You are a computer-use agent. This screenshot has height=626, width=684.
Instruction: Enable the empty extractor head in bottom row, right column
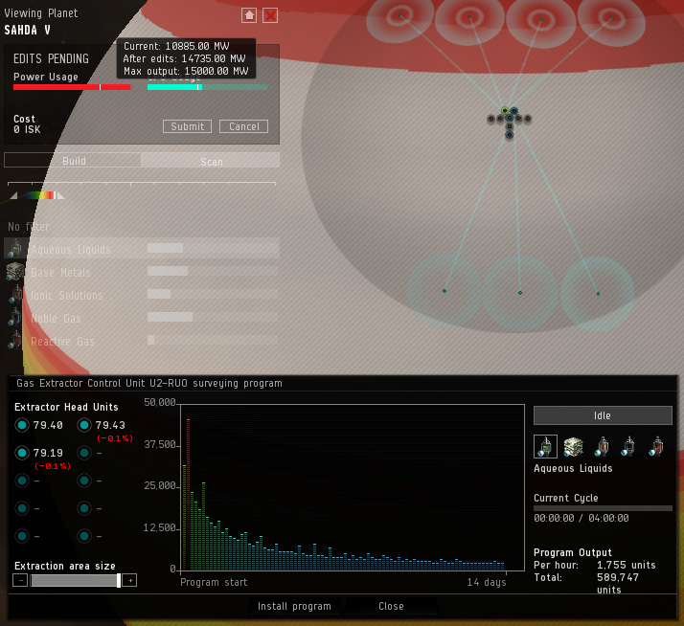tap(84, 536)
